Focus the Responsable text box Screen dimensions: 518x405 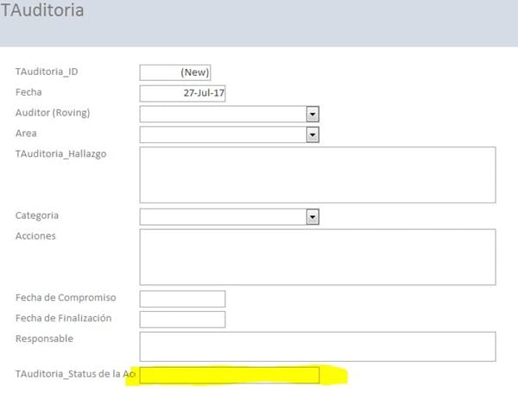(318, 346)
